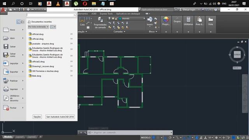Pin the Bide.dwg recent document

click(x=72, y=76)
